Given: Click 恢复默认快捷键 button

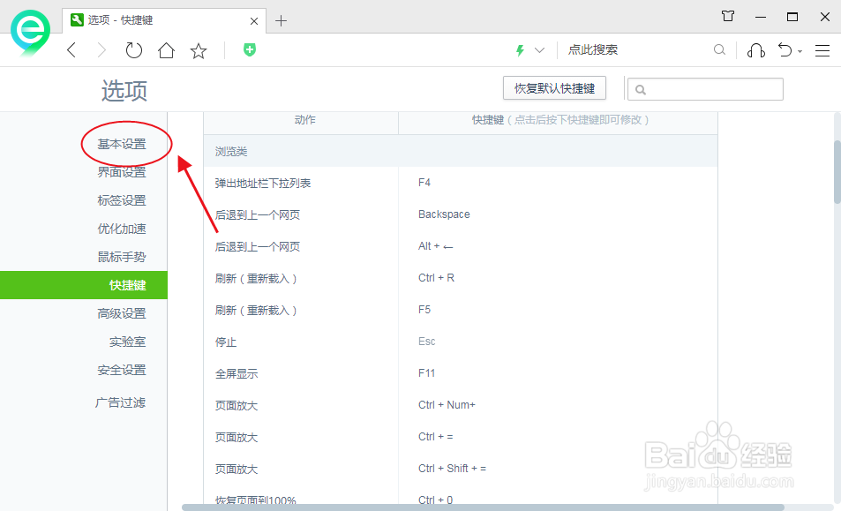Looking at the screenshot, I should point(554,88).
